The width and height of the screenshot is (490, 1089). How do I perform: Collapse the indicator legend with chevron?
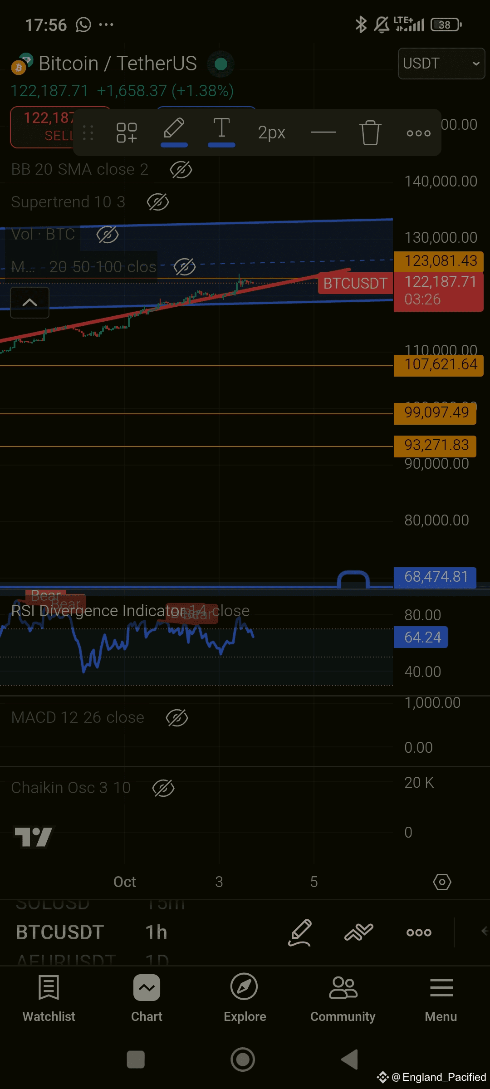30,303
